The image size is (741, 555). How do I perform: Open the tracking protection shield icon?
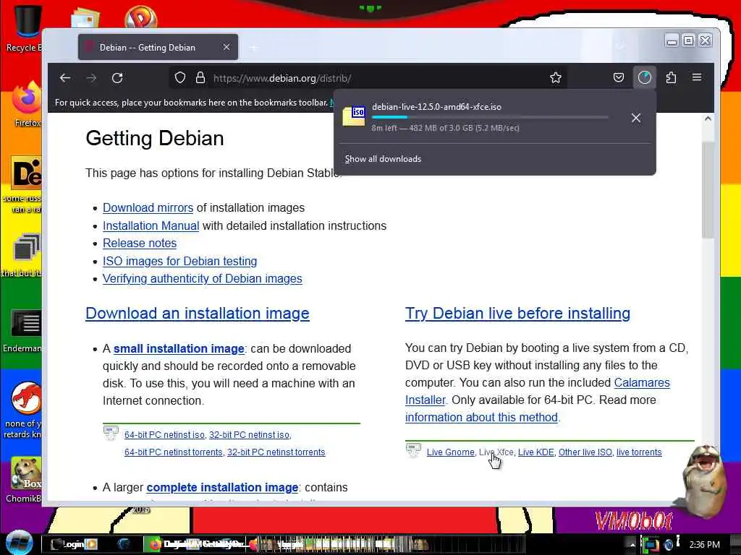pyautogui.click(x=180, y=78)
